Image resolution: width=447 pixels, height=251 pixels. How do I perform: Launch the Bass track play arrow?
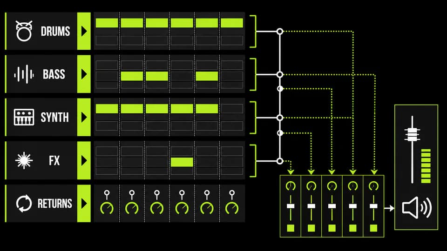[x=84, y=74]
